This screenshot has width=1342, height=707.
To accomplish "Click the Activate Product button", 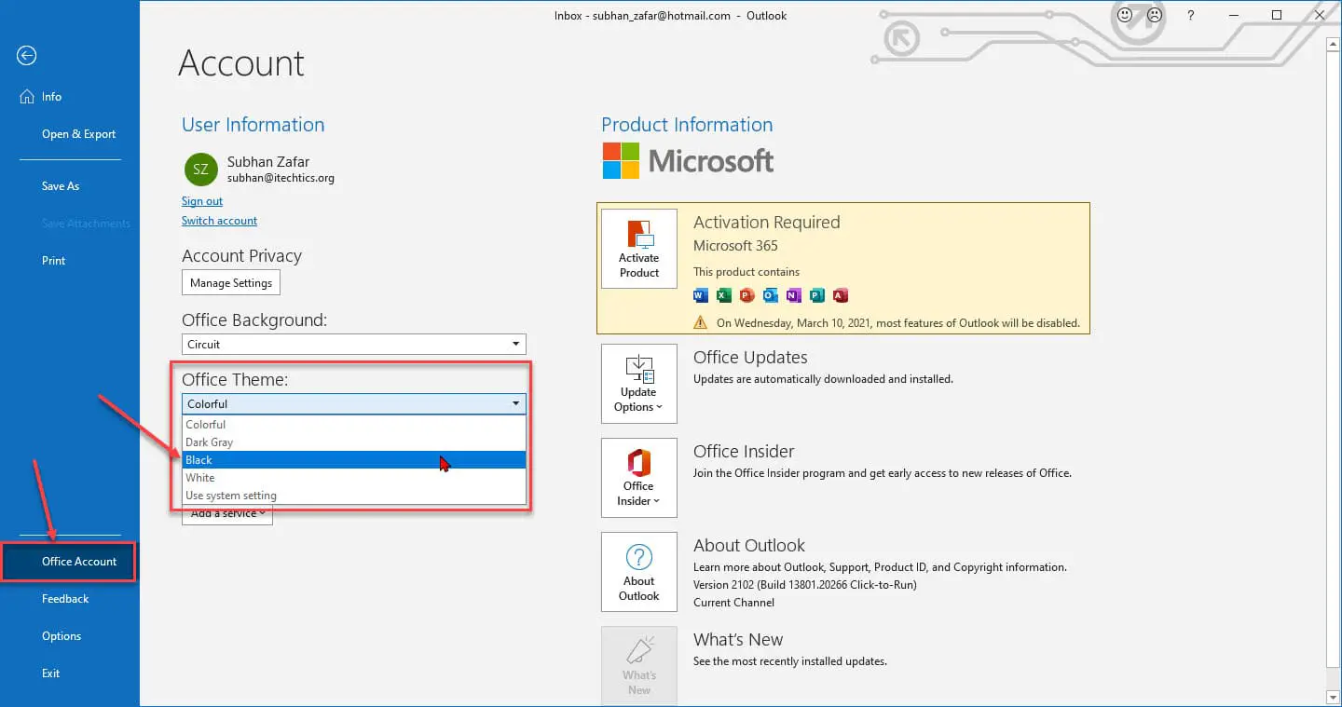I will click(x=639, y=249).
